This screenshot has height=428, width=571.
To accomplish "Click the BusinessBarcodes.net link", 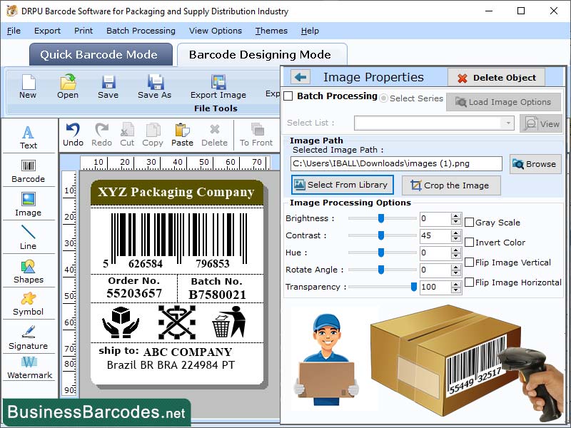I will point(96,412).
